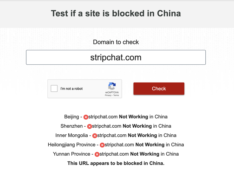Click the red X icon on Yunnan Province row
This screenshot has width=234, height=182.
coord(97,154)
